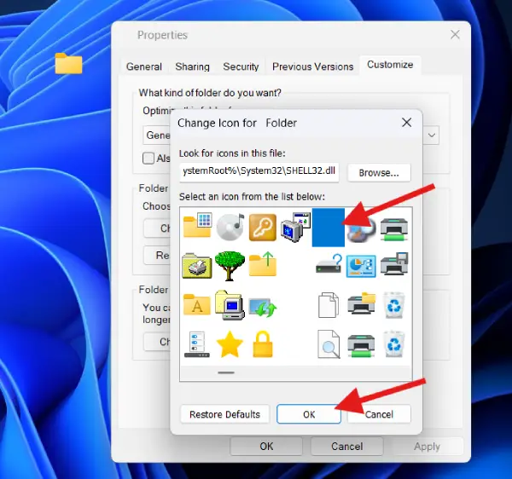Choose the CD with music note icon
Image resolution: width=512 pixels, height=479 pixels.
230,227
